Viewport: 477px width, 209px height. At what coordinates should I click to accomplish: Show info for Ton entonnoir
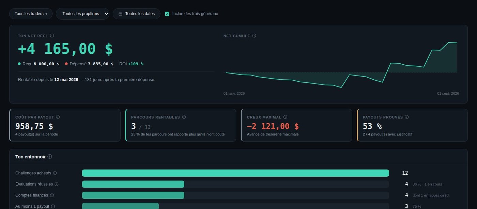click(50, 157)
